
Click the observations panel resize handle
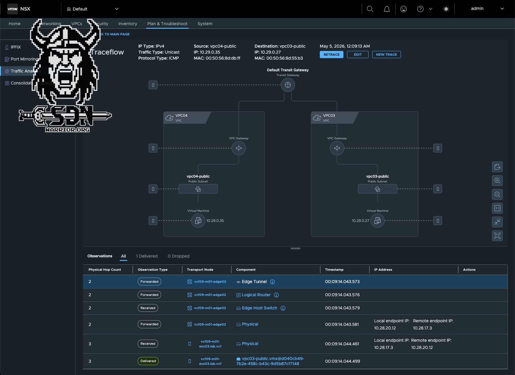click(296, 248)
